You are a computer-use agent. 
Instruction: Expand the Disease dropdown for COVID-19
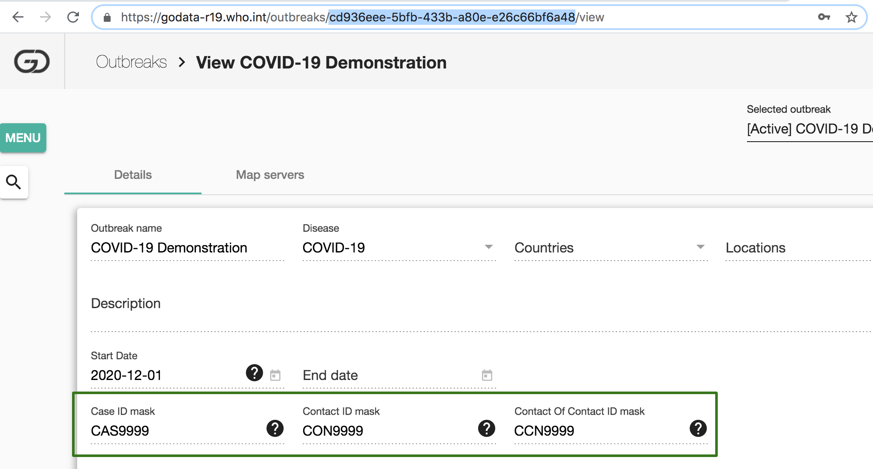pyautogui.click(x=489, y=248)
